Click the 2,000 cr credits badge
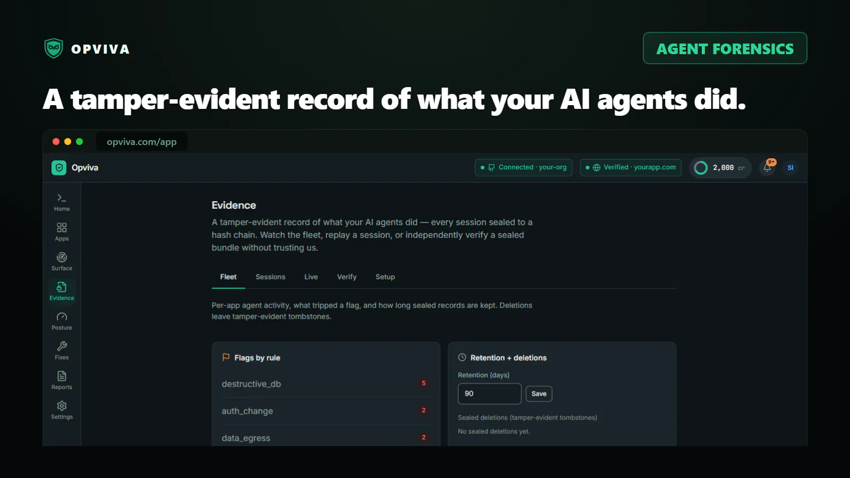Image resolution: width=850 pixels, height=478 pixels. (x=720, y=168)
